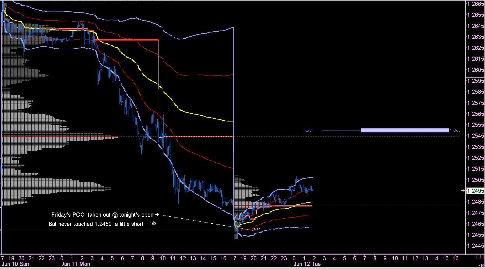Click the "Jun 11 Mon" date label

click(76, 264)
